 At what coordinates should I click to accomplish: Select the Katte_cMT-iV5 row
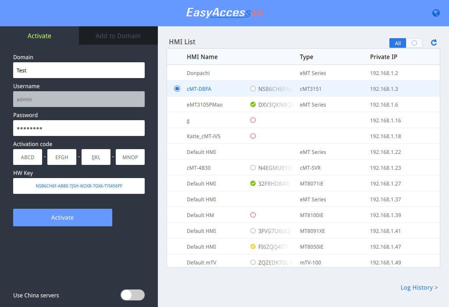pos(303,136)
